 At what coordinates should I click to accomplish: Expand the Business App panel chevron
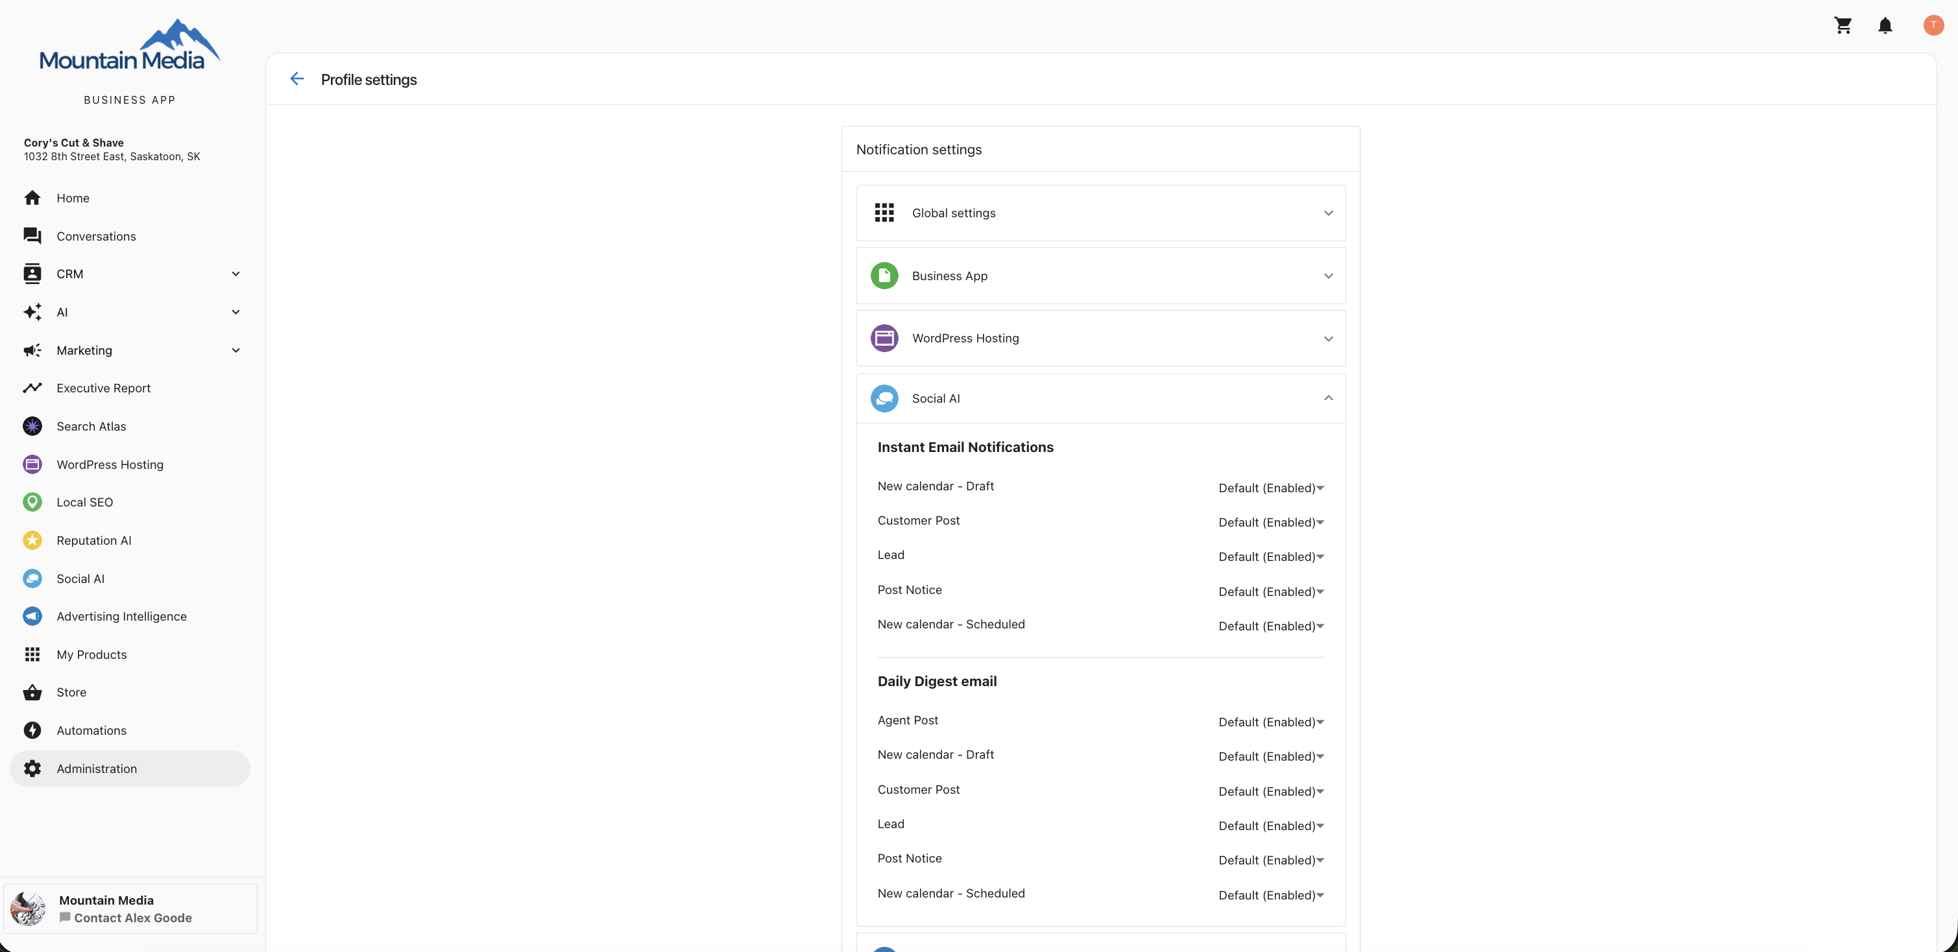point(1328,276)
